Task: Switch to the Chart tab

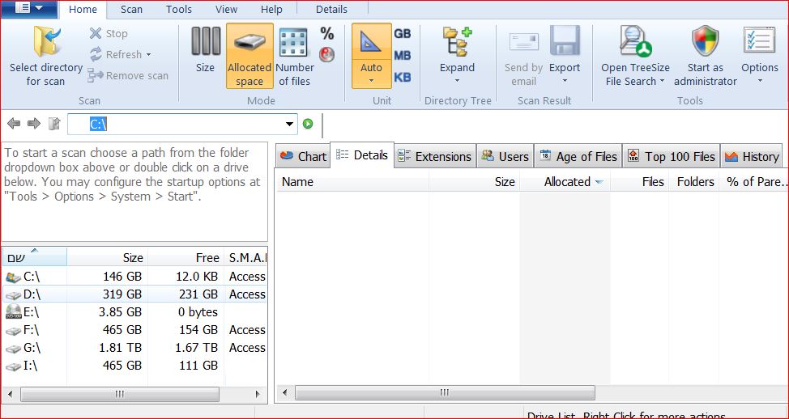Action: [x=303, y=157]
